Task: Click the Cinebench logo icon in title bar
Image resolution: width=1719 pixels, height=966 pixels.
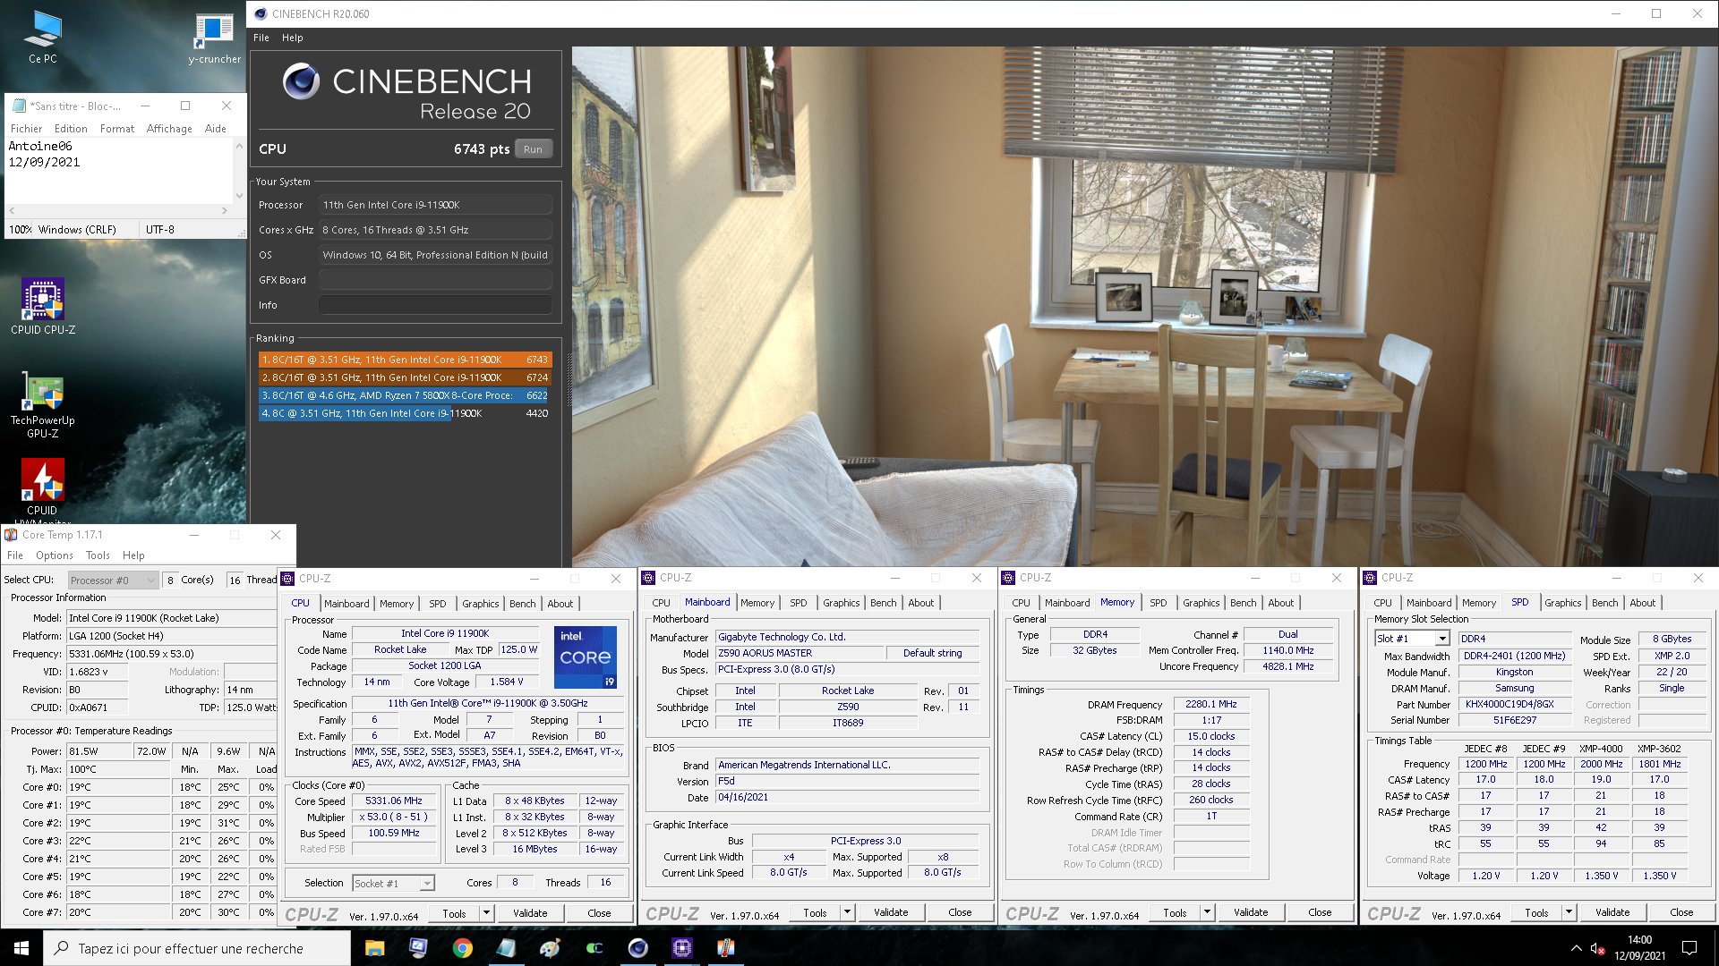Action: (261, 13)
